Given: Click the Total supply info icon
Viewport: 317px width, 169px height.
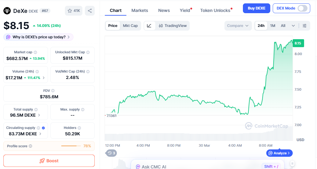Looking at the screenshot, I should (36, 109).
